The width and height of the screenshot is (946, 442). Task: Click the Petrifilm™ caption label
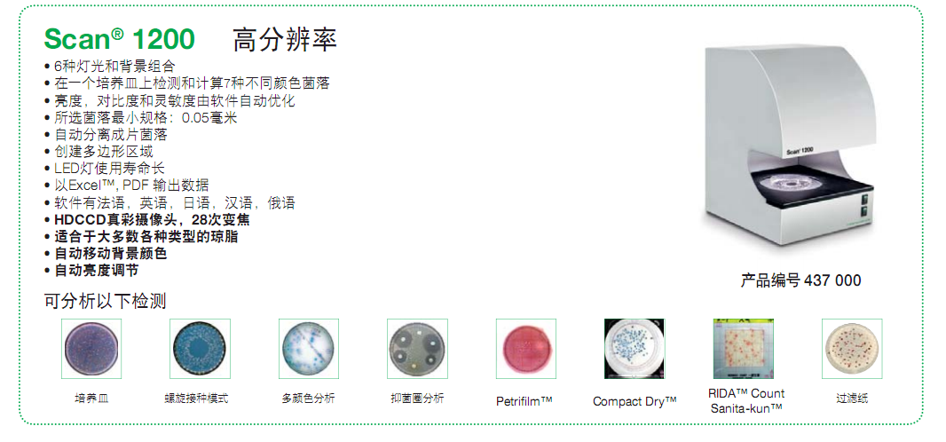coord(524,401)
